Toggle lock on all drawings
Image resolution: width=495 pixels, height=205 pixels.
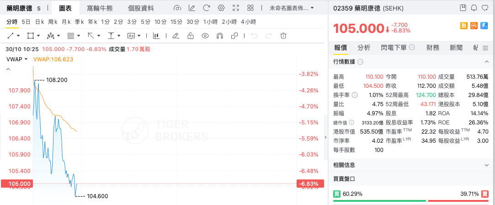pos(191,36)
